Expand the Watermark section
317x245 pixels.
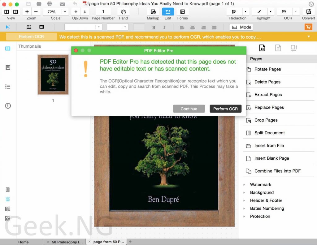[244, 185]
